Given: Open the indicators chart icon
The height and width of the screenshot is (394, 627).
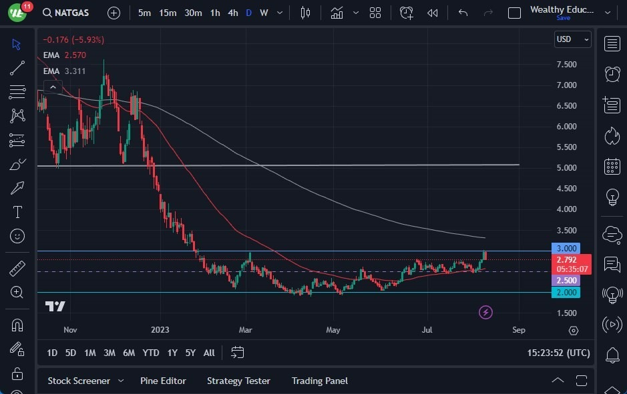Looking at the screenshot, I should pyautogui.click(x=337, y=13).
